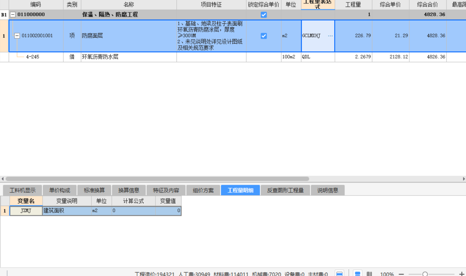Click the horizontal scrollbar thumb
This screenshot has height=276, width=466.
[157, 179]
